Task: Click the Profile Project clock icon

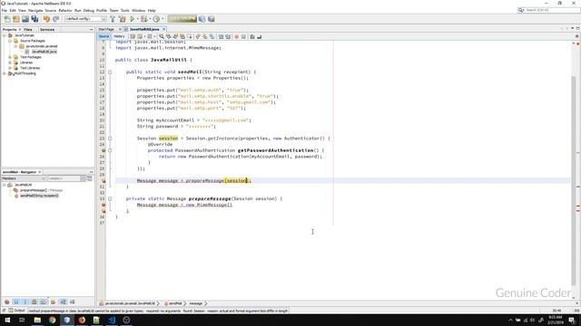Action: [x=156, y=19]
